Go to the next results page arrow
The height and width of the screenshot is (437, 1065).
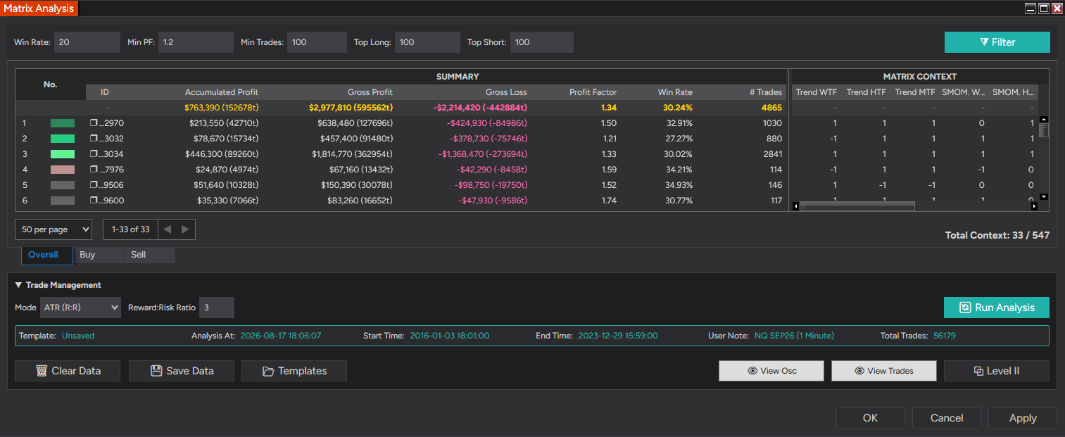[185, 229]
